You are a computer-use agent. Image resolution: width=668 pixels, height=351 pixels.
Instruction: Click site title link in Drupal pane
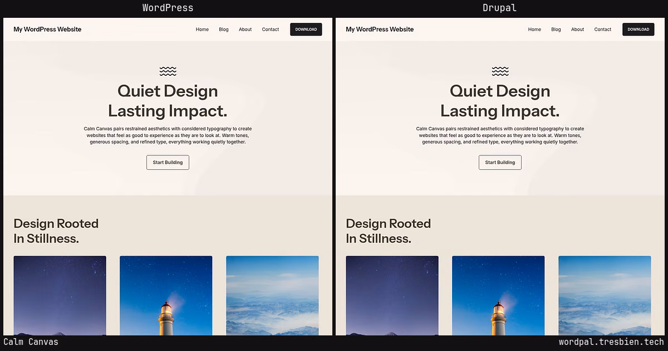[x=380, y=30]
